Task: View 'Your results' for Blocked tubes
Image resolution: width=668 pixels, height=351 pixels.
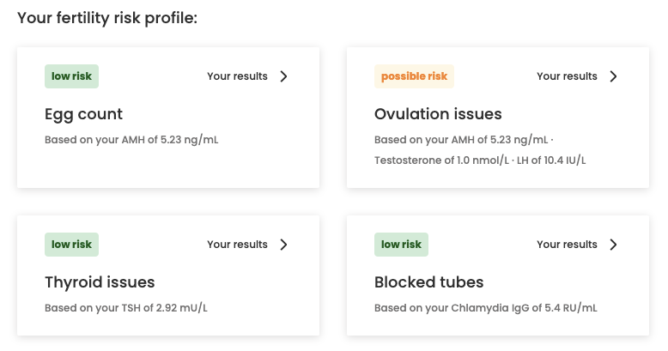Action: [567, 245]
